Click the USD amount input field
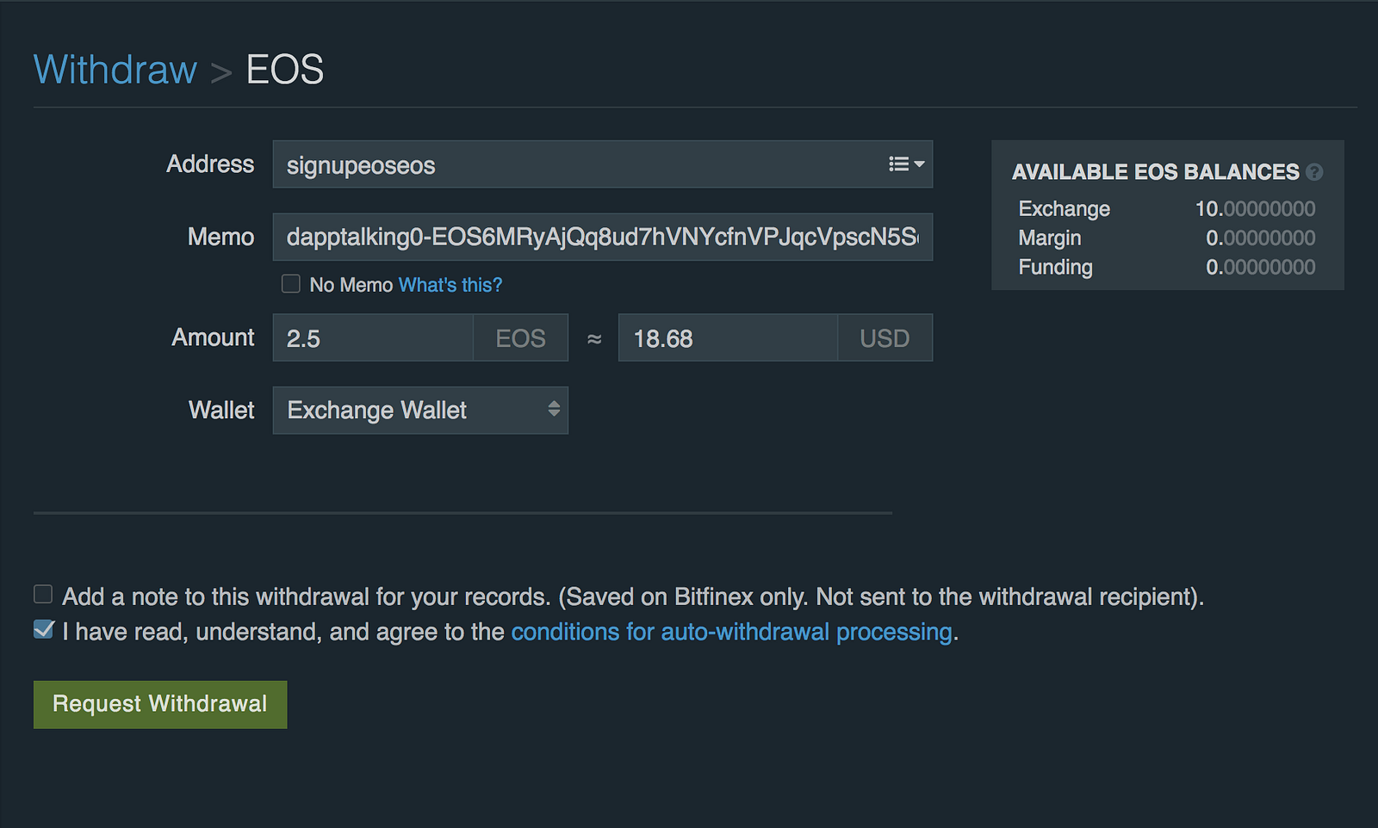The width and height of the screenshot is (1378, 828). coord(728,338)
